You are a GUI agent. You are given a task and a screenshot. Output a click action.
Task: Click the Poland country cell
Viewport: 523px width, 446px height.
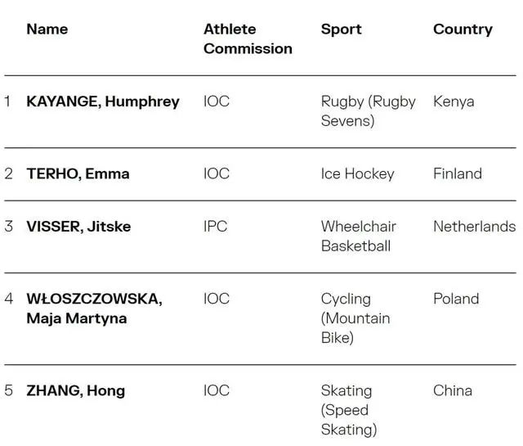(x=456, y=299)
